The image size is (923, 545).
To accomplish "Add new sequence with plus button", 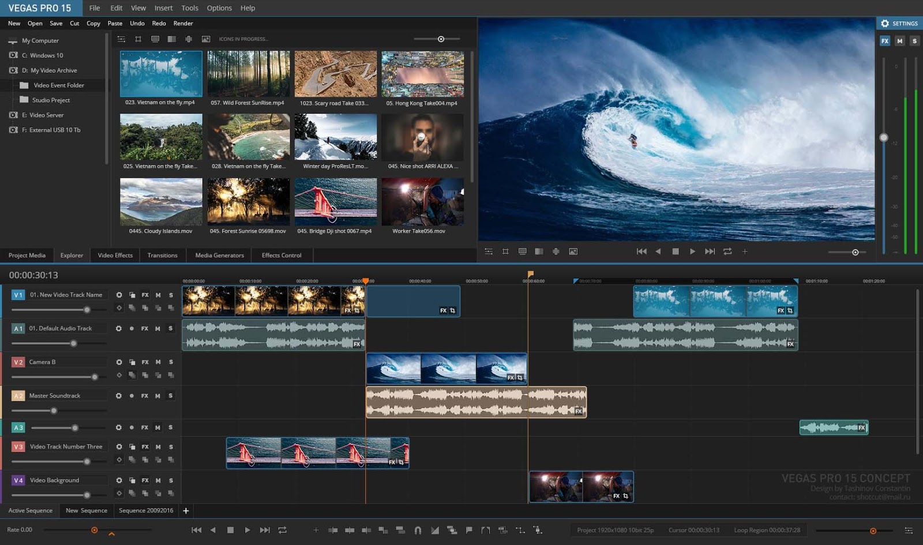I will [186, 510].
